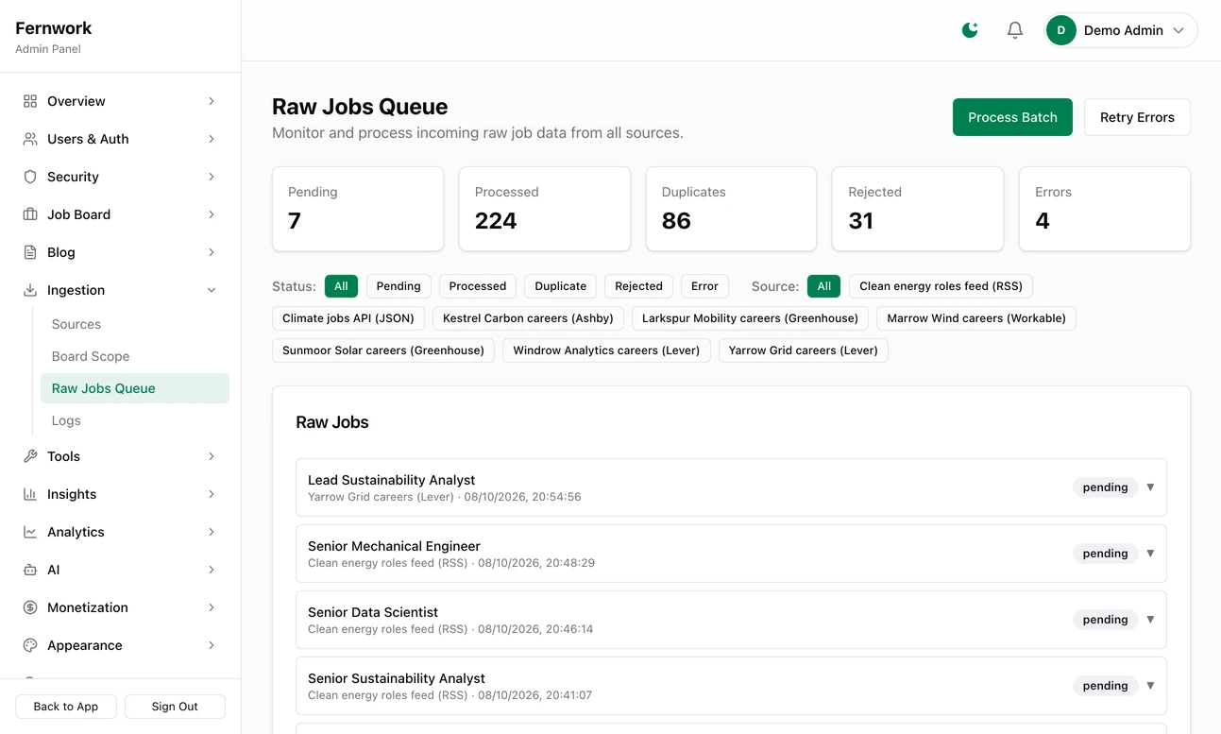Click the Sign Out button
Viewport: 1221px width, 734px height.
(175, 707)
